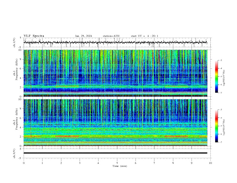237x183 pixels.
Task: Click the ch.2 spectrogram color scale bar
Action: point(216,126)
